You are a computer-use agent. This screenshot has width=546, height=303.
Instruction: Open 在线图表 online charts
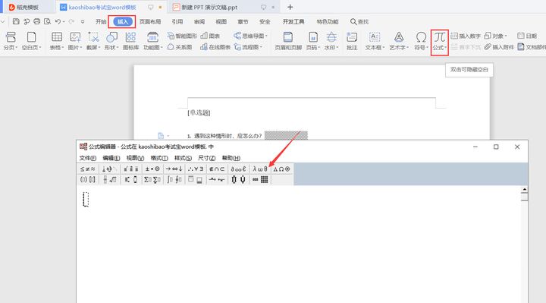215,47
